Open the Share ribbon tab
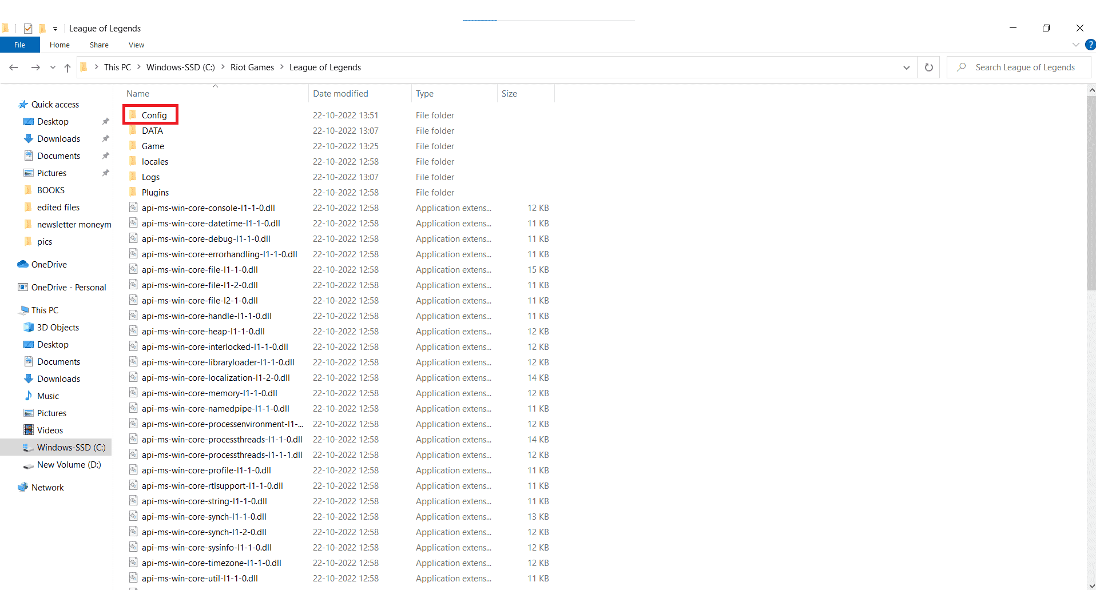Screen dimensions: 1096x590 99,45
